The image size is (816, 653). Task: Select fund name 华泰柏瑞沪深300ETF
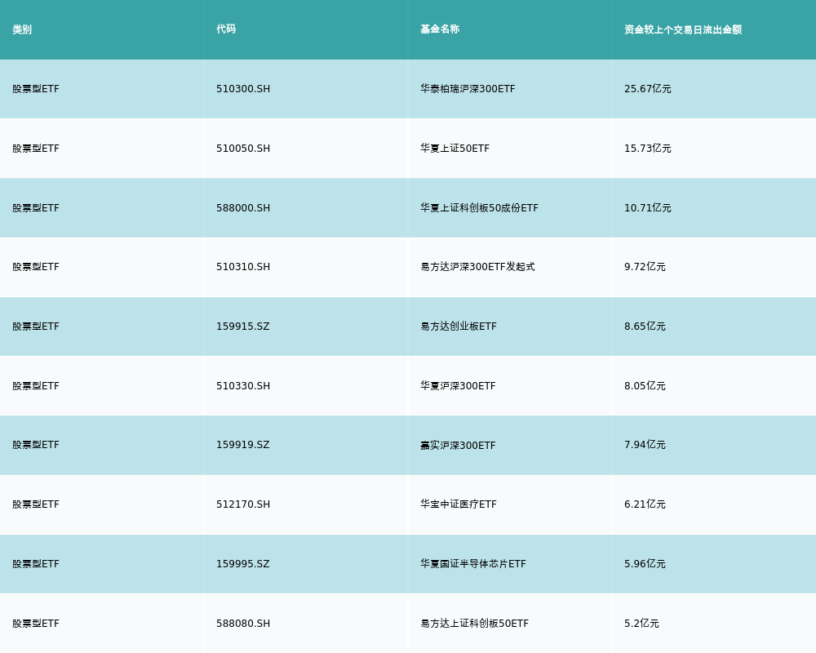click(468, 89)
